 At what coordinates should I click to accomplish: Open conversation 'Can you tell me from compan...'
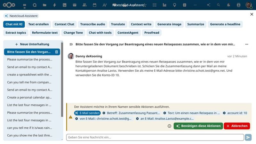32,82
